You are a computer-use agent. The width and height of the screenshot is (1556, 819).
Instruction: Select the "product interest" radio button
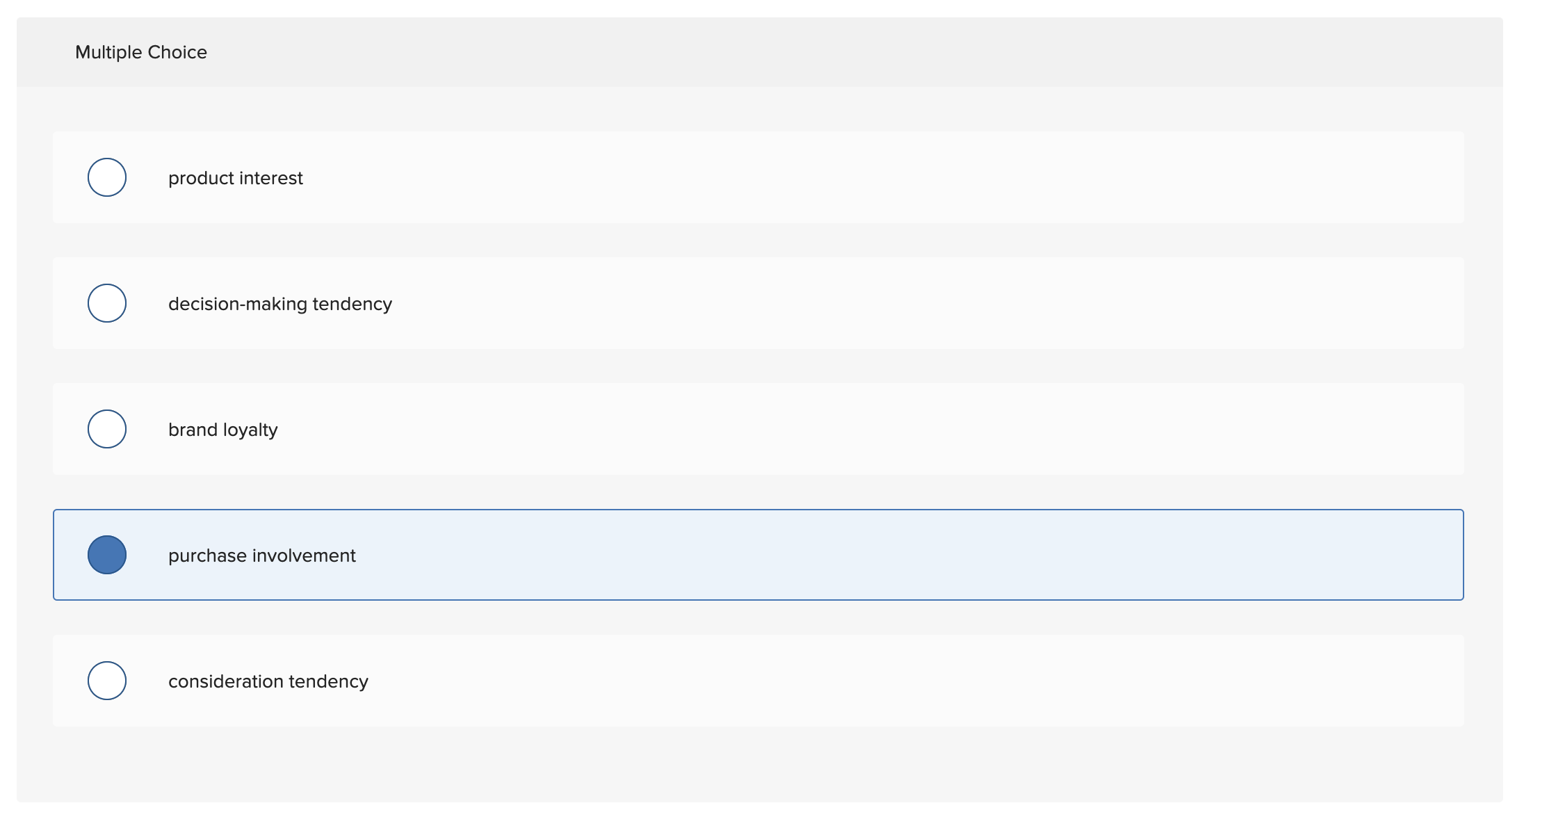point(107,177)
